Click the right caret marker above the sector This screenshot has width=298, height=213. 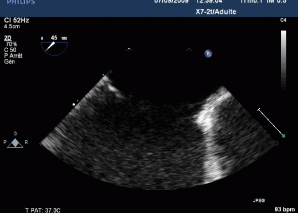coord(189,50)
